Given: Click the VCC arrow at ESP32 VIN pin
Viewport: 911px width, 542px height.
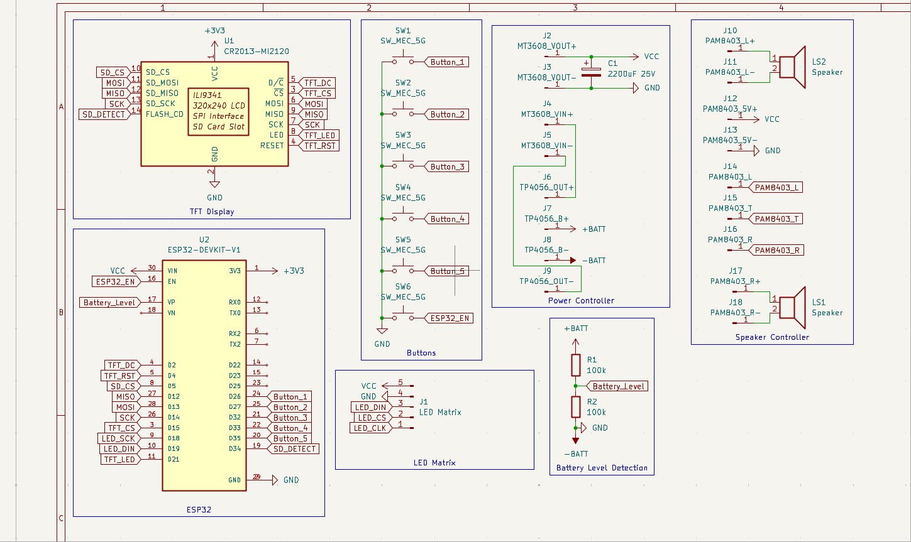Looking at the screenshot, I should 135,271.
